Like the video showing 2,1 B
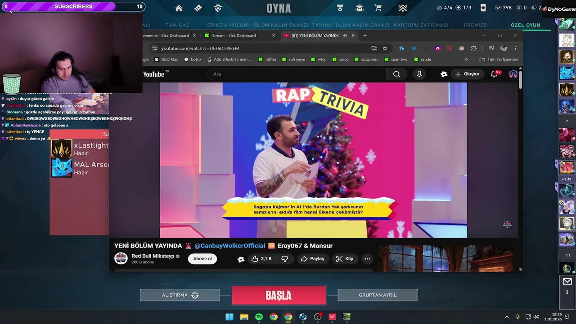Image resolution: width=576 pixels, height=324 pixels. coord(261,259)
